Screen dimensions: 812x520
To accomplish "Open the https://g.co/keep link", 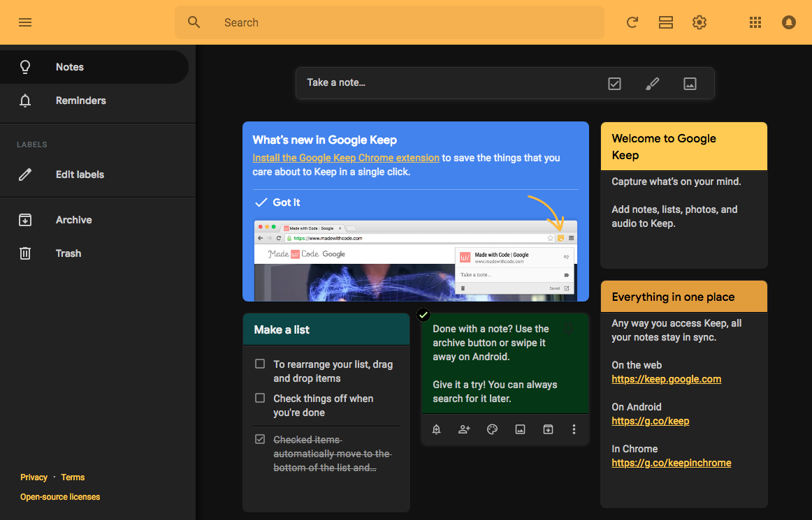I will click(651, 421).
